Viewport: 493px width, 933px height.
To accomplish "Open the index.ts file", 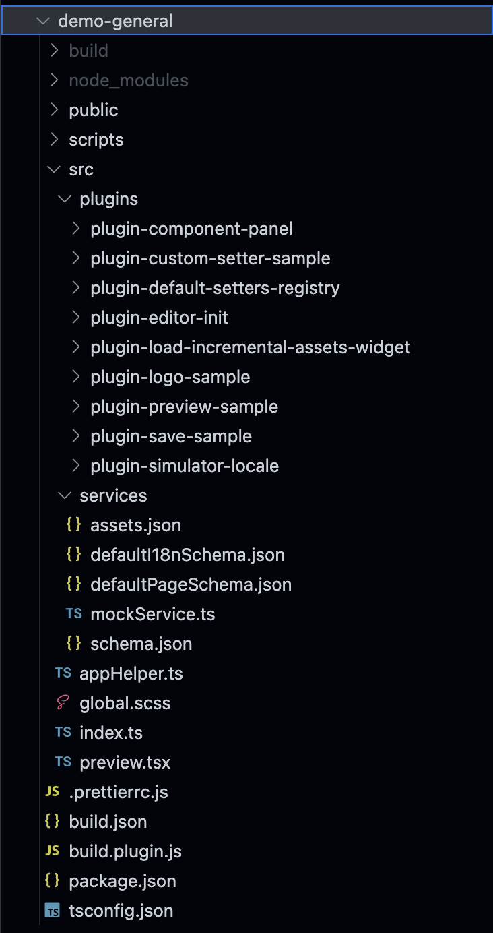I will click(111, 733).
